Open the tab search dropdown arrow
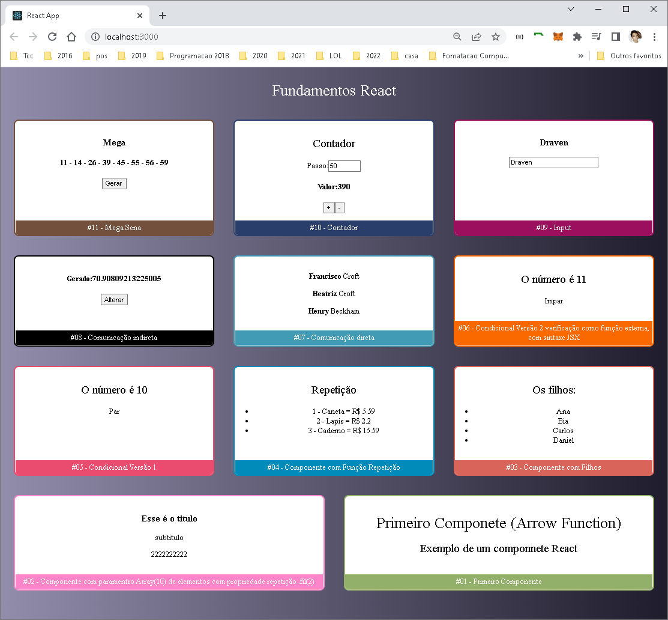 click(x=570, y=9)
